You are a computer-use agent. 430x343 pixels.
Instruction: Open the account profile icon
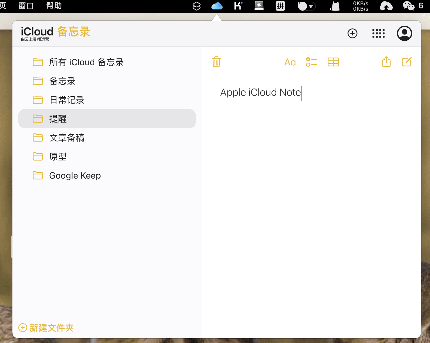coord(404,33)
